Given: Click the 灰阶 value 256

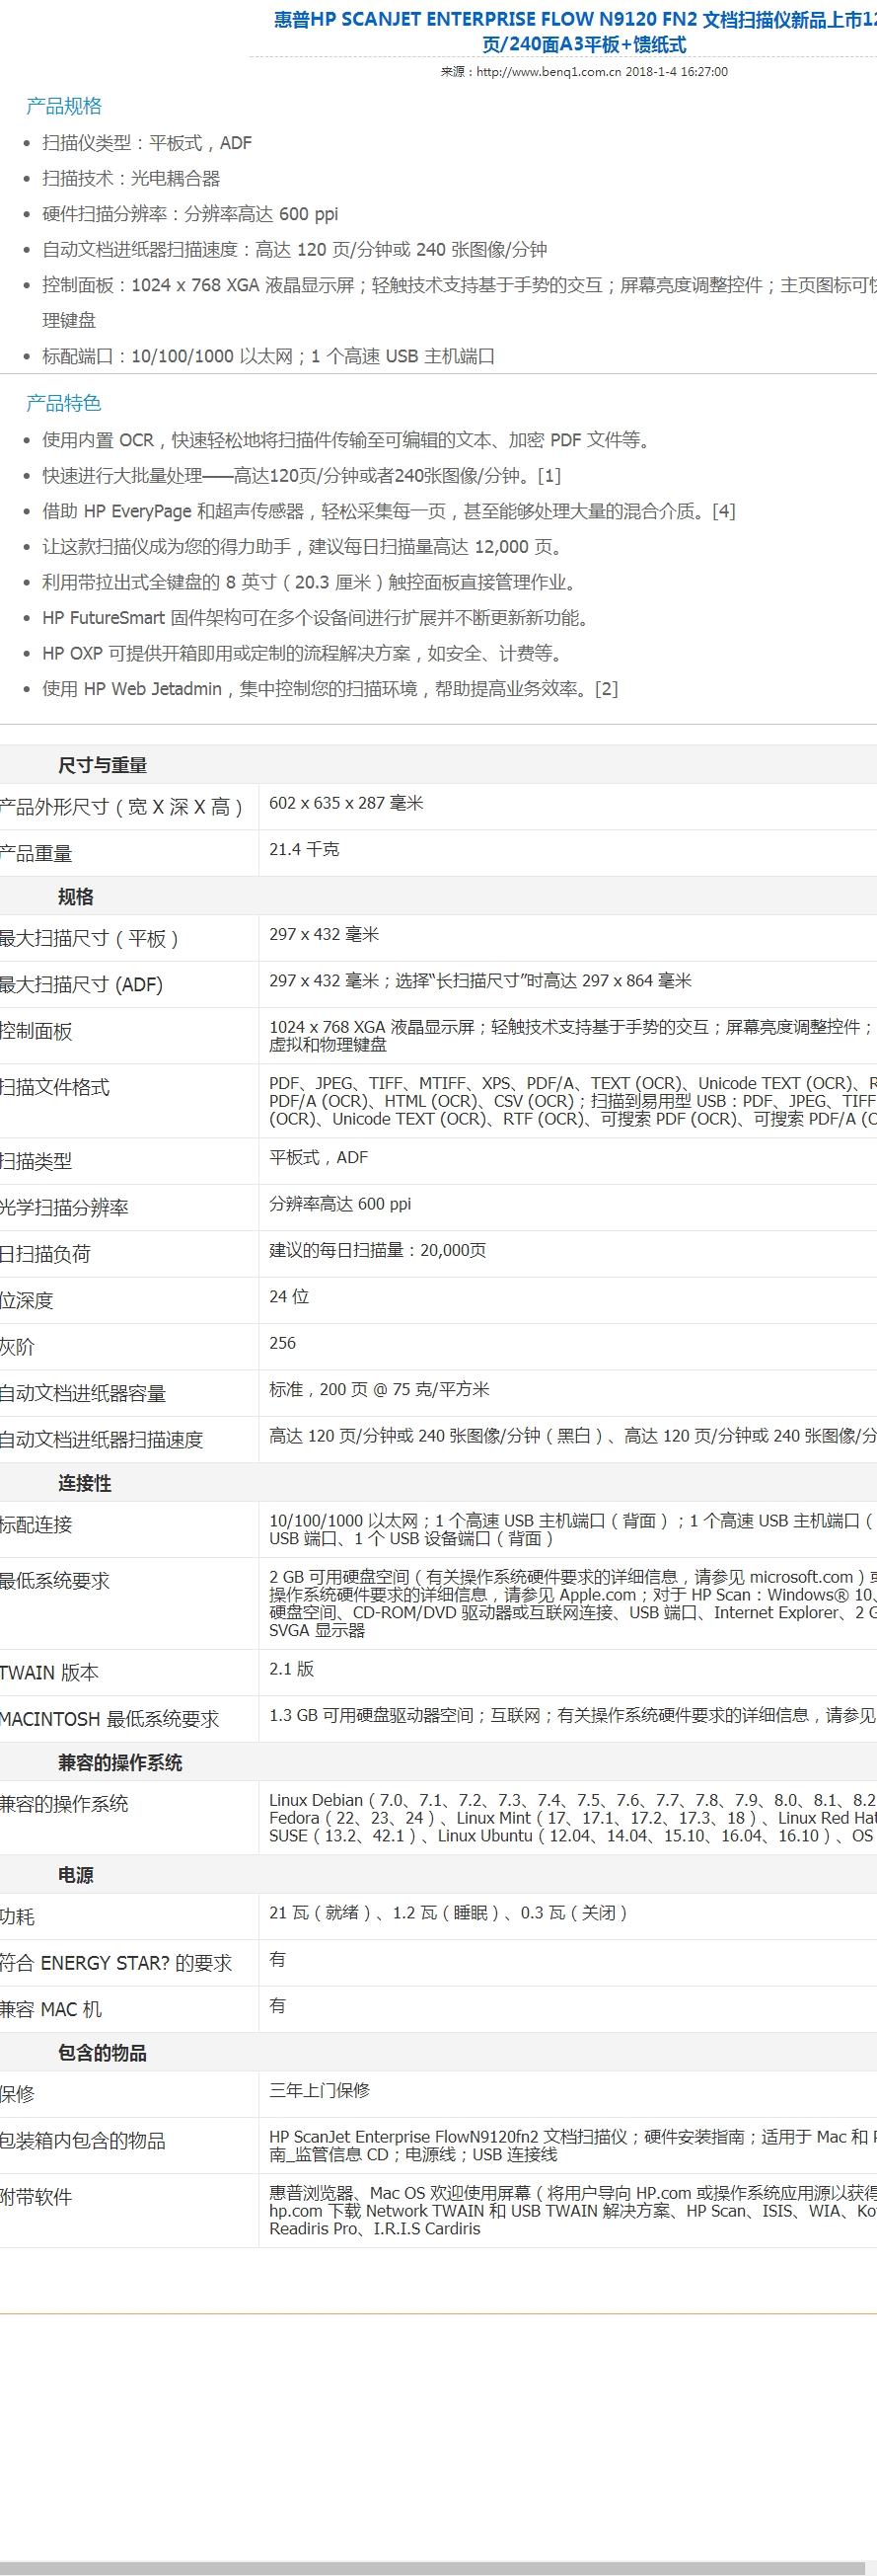Looking at the screenshot, I should click(283, 1343).
